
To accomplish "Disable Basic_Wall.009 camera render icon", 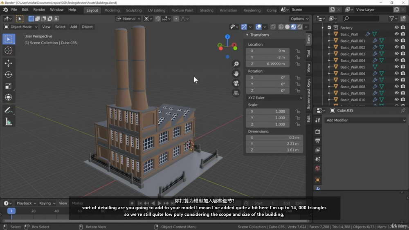I will (x=403, y=93).
